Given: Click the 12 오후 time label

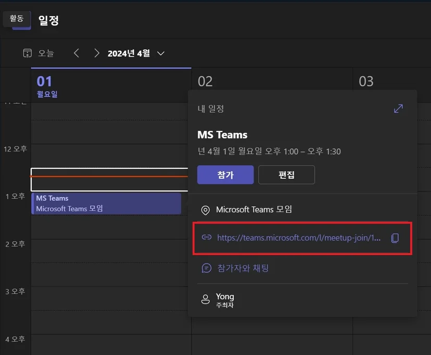Looking at the screenshot, I should click(16, 149).
